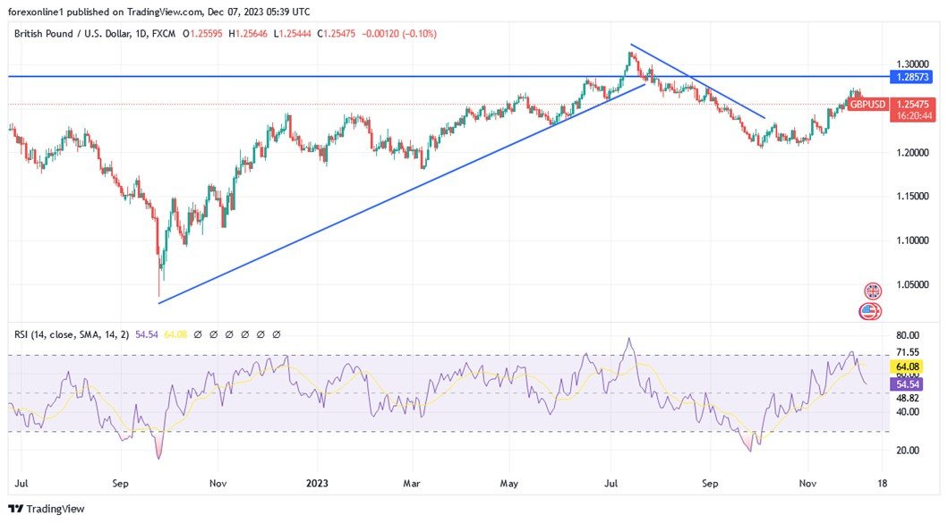Select the GBPUSD symbol tag on the price axis
The height and width of the screenshot is (523, 948).
tap(867, 105)
